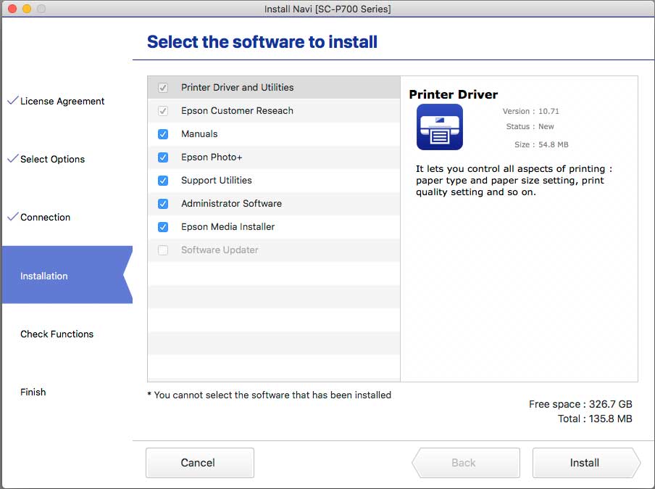Screen dimensions: 655x489
Task: Select the Finish step
Action: click(x=33, y=392)
